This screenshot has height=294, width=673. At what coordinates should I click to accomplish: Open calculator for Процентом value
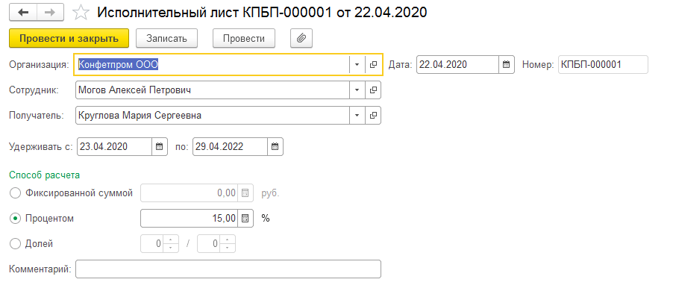coord(245,219)
